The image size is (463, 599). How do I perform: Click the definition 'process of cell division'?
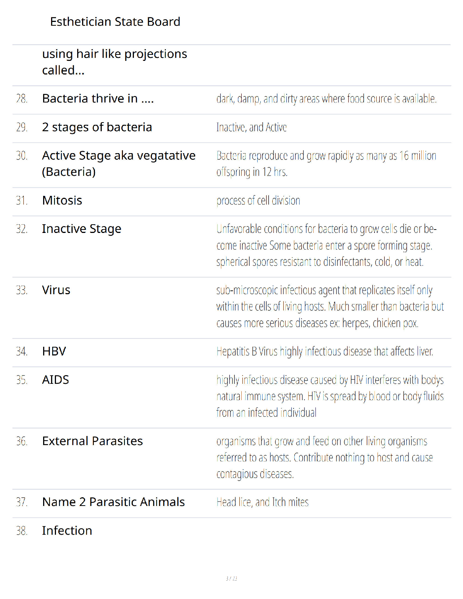point(258,200)
